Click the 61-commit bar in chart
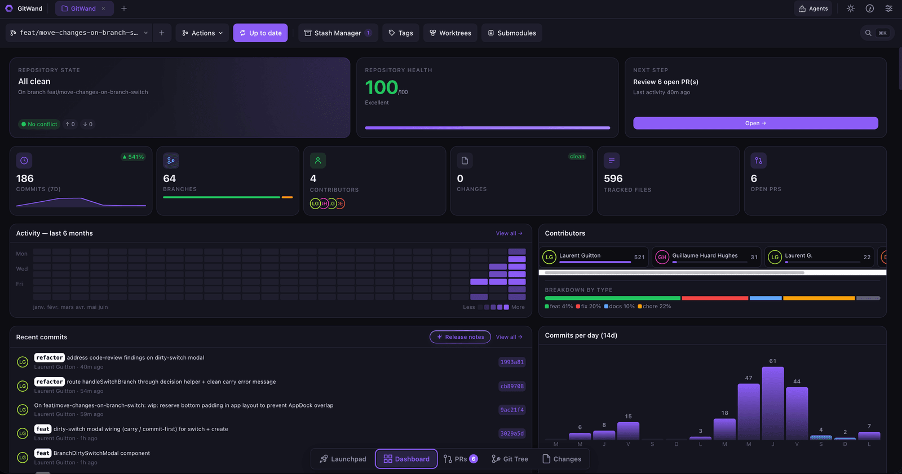 pyautogui.click(x=773, y=403)
